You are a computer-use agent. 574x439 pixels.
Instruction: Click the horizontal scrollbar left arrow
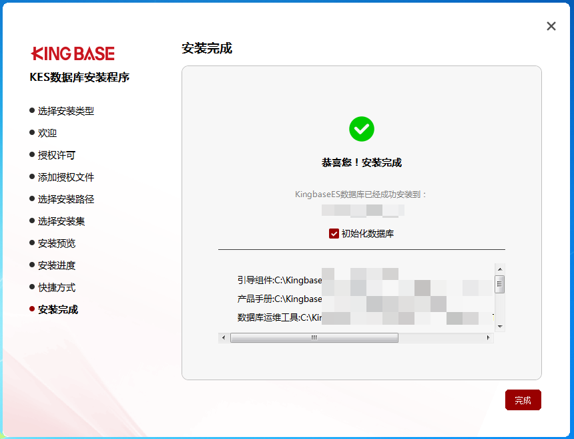[224, 337]
